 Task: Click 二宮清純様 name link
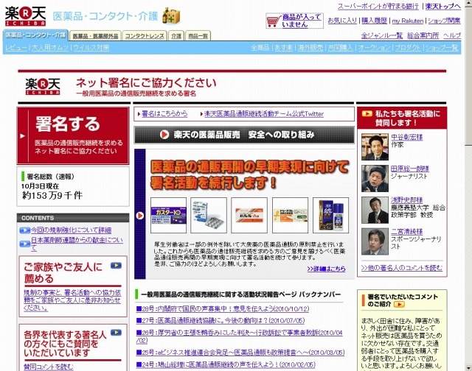coord(406,232)
